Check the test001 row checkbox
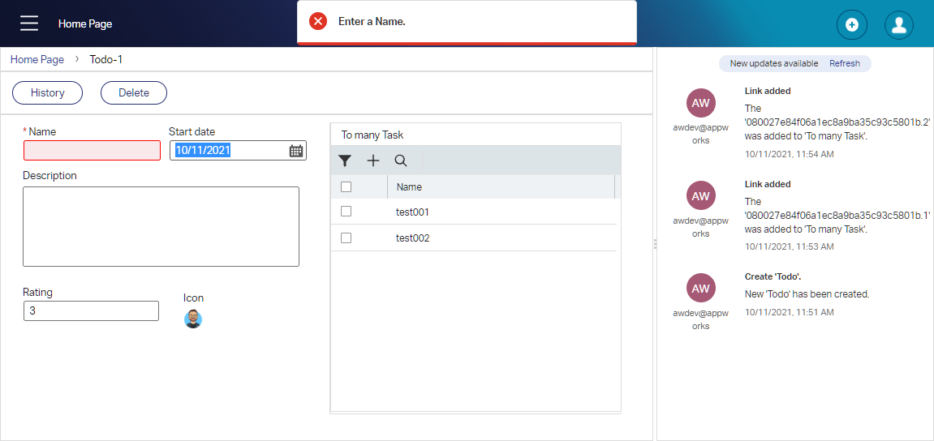This screenshot has height=441, width=934. [346, 212]
